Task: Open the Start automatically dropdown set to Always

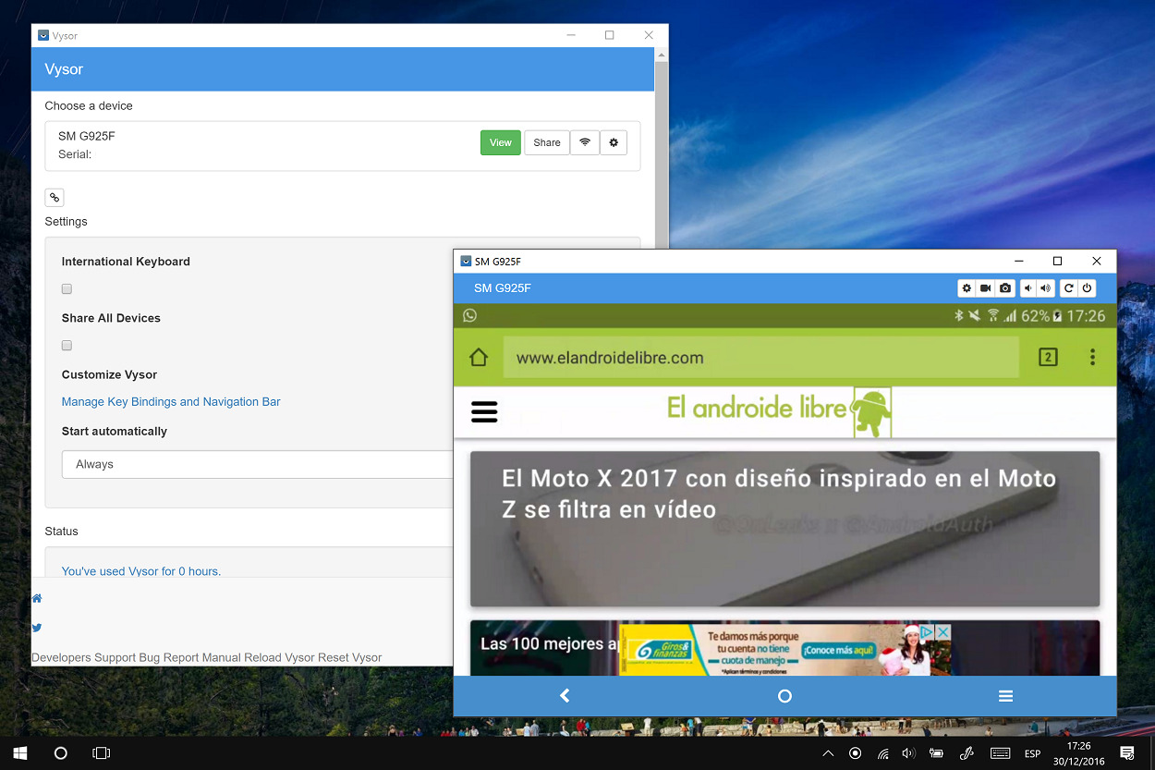Action: pos(258,464)
